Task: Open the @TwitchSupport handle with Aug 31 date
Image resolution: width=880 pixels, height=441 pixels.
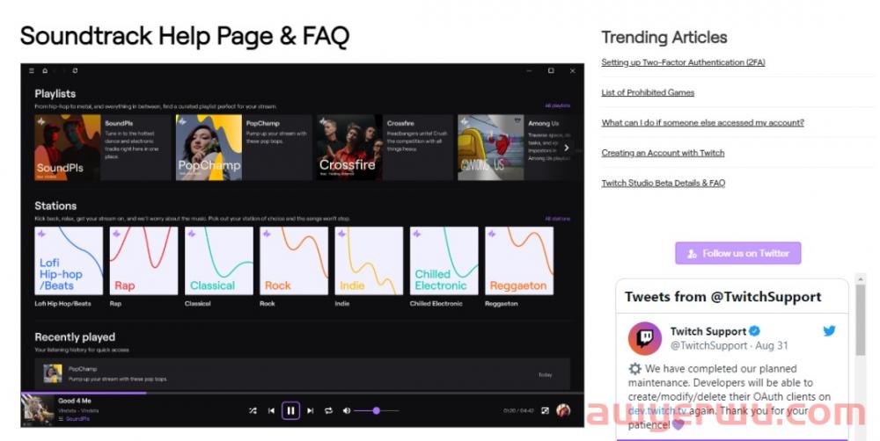Action: (x=729, y=346)
